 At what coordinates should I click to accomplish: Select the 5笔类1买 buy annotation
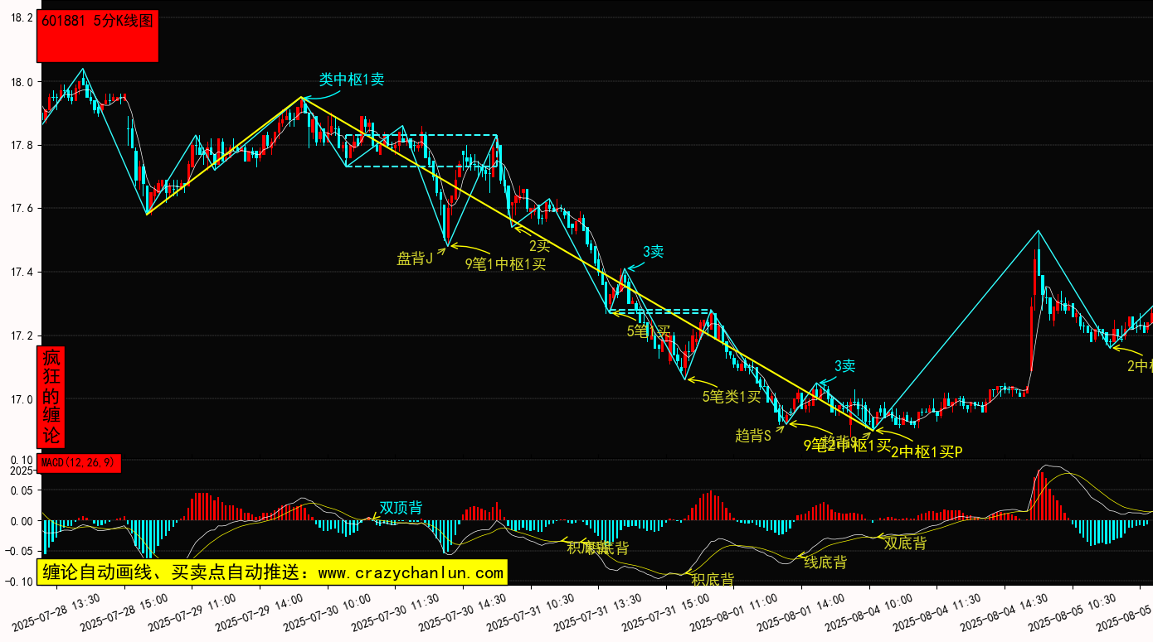731,396
